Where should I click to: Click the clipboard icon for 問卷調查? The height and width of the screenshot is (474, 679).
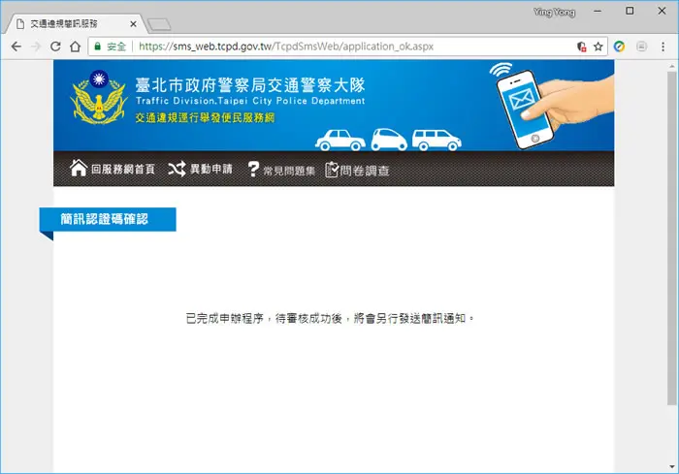[332, 170]
